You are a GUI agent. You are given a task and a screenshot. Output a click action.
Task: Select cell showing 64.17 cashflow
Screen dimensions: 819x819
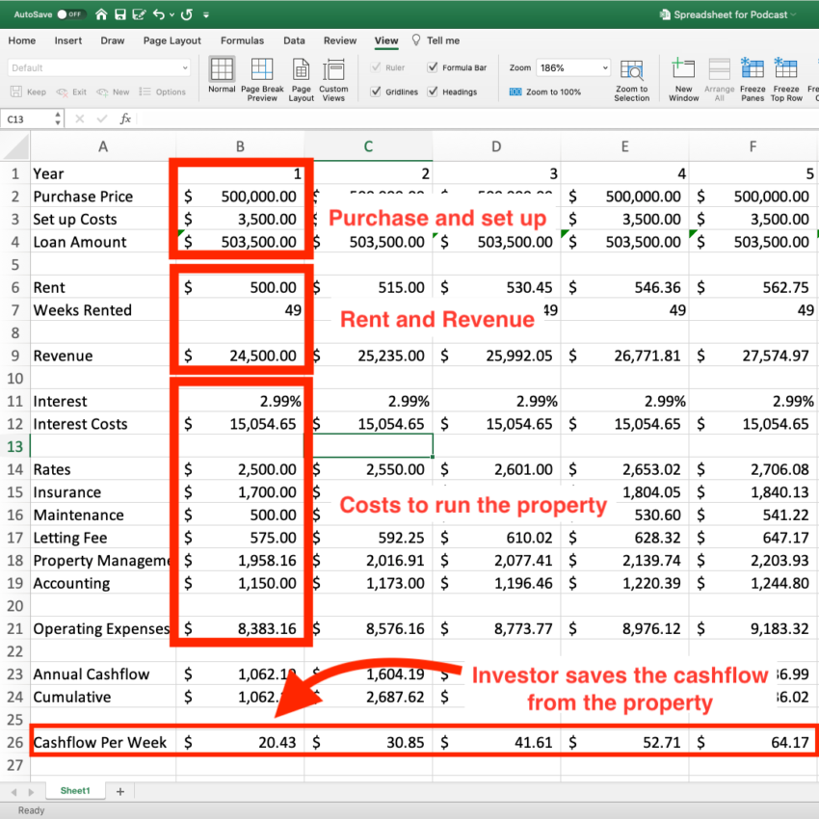pyautogui.click(x=753, y=742)
